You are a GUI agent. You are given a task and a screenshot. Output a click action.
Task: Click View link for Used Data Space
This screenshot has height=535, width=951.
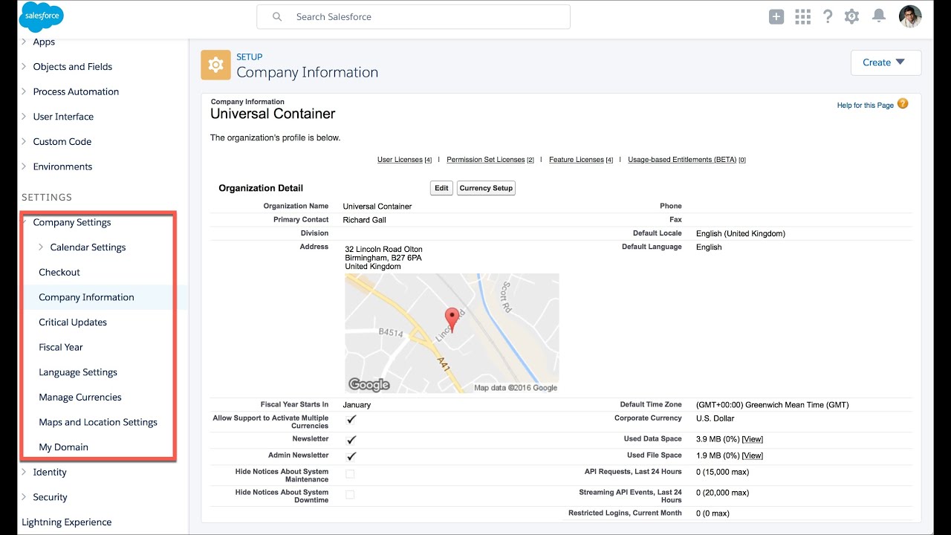click(x=753, y=439)
